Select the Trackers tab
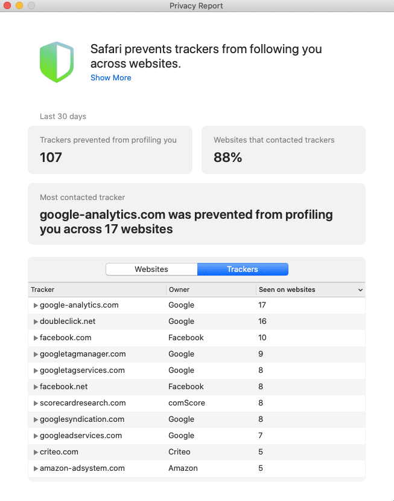The image size is (394, 501). click(x=243, y=270)
